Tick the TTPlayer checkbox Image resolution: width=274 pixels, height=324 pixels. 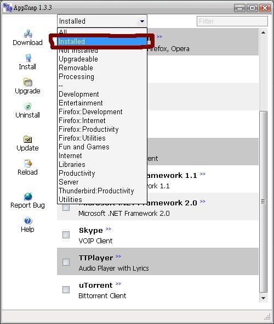(66, 262)
